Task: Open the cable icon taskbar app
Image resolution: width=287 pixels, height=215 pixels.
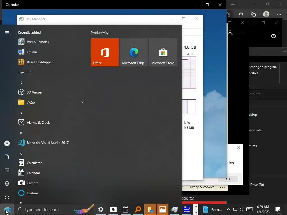Action: [x=187, y=209]
